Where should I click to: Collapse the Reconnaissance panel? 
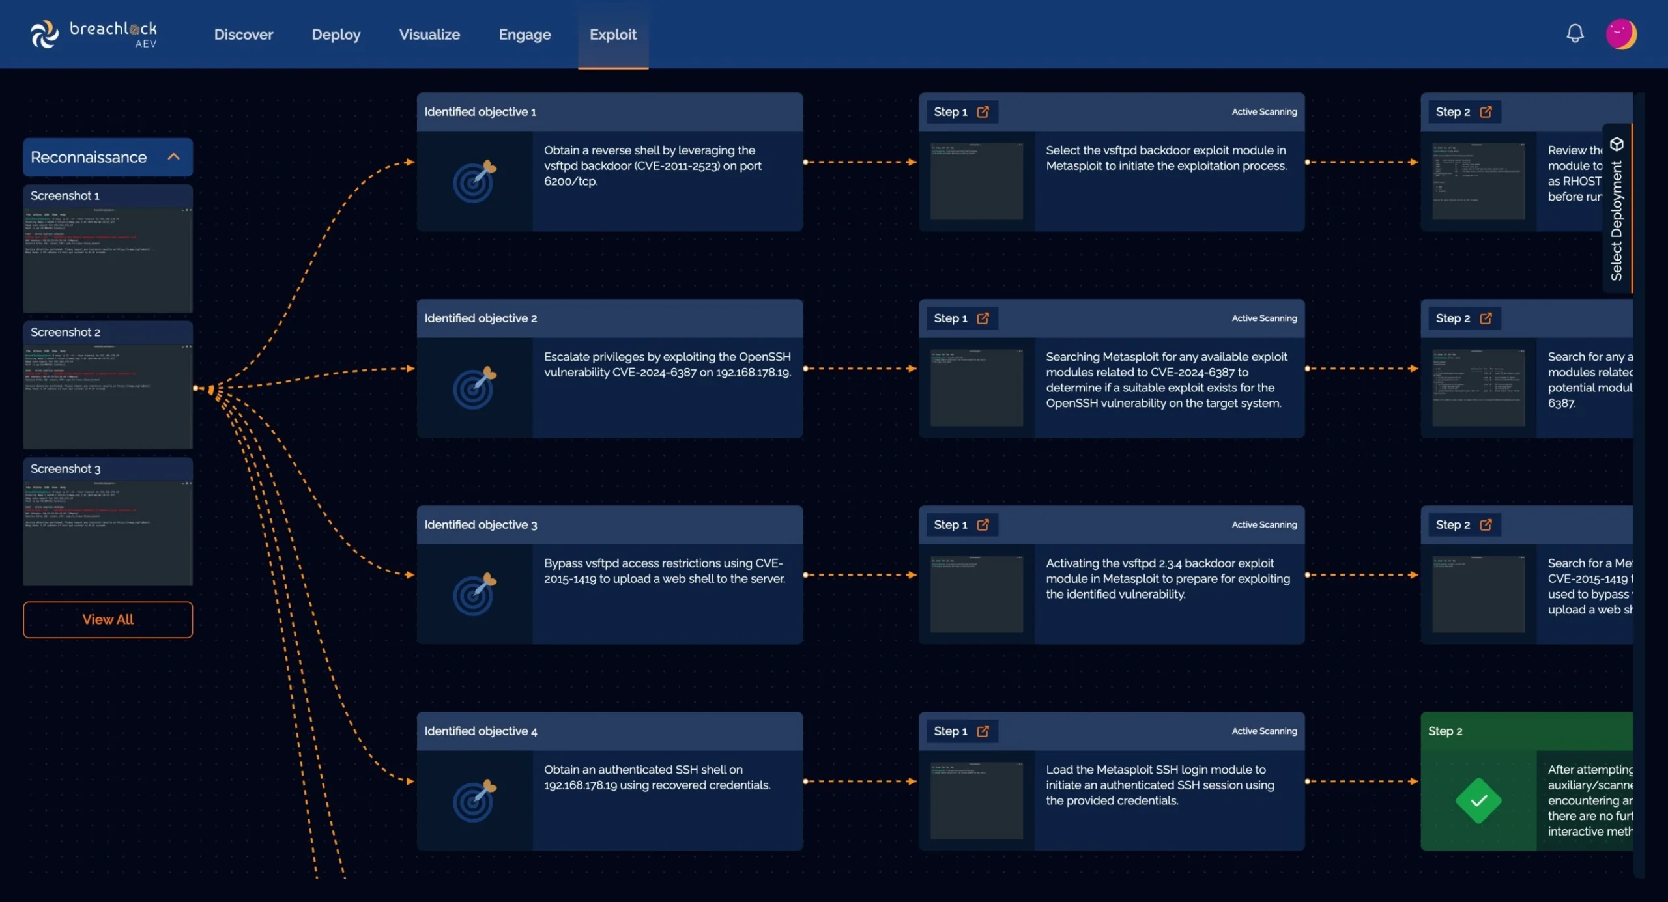coord(174,157)
